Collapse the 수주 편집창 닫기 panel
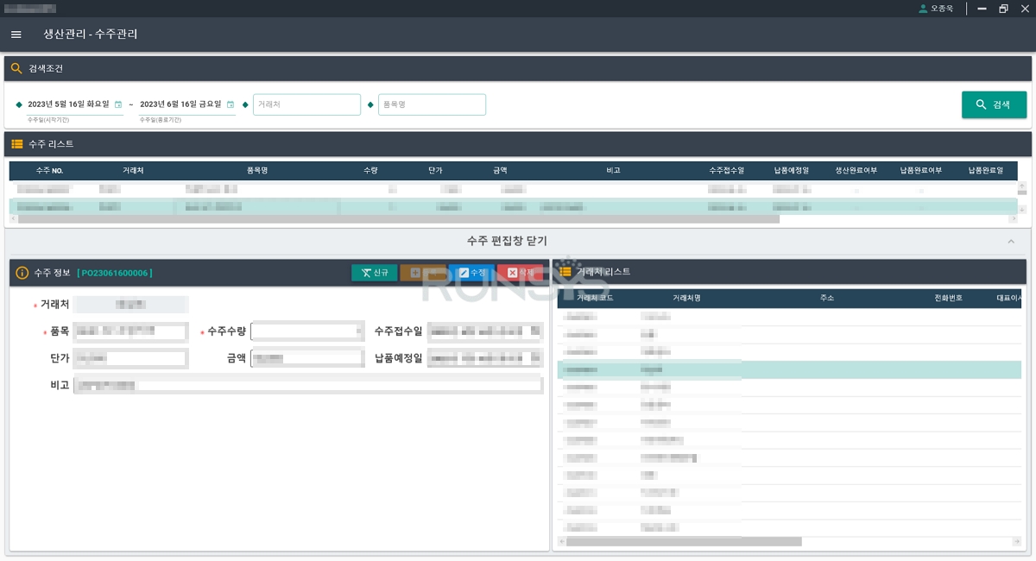This screenshot has height=561, width=1036. click(506, 241)
